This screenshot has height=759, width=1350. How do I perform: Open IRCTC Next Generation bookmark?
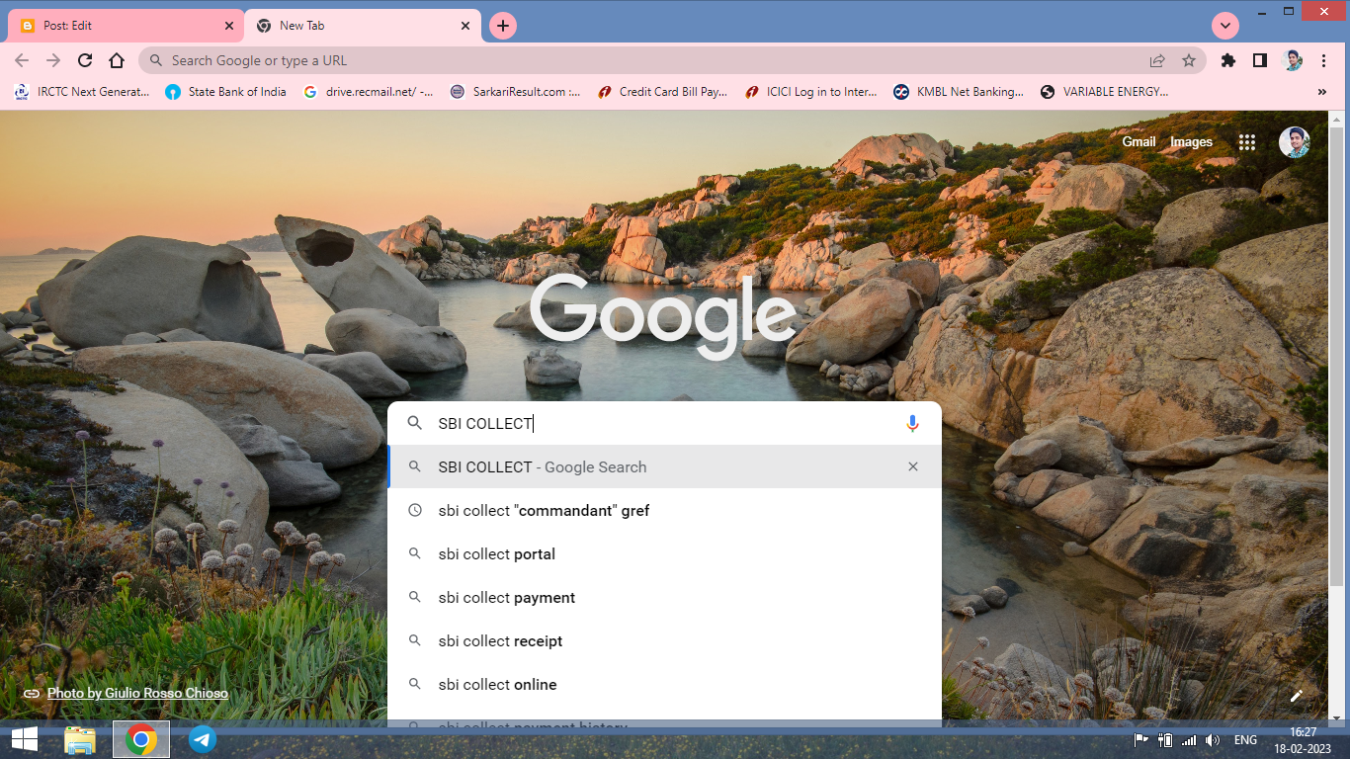[x=82, y=92]
